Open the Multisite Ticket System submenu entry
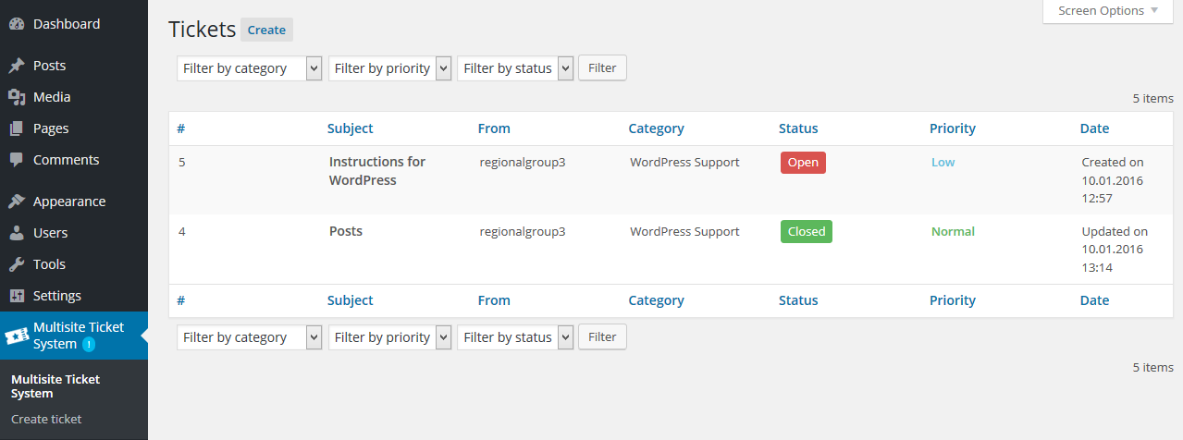 coord(55,386)
